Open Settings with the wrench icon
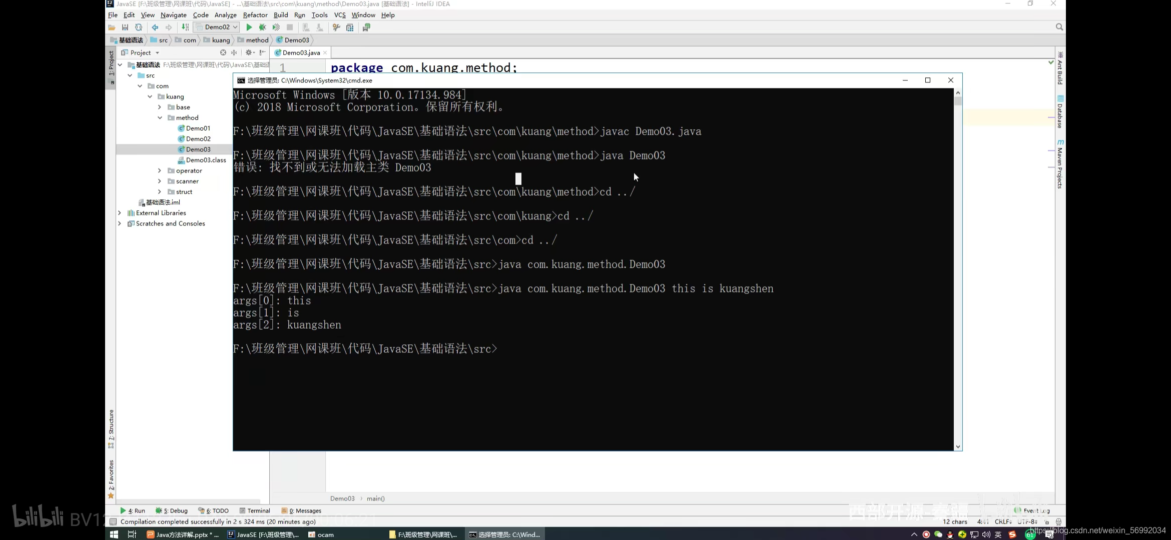This screenshot has width=1171, height=540. [x=336, y=27]
